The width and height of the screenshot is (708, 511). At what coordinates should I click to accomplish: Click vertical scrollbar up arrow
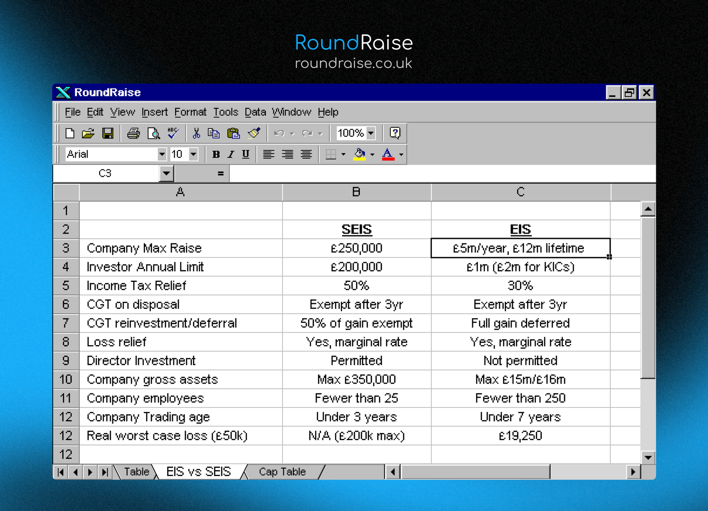(x=648, y=209)
